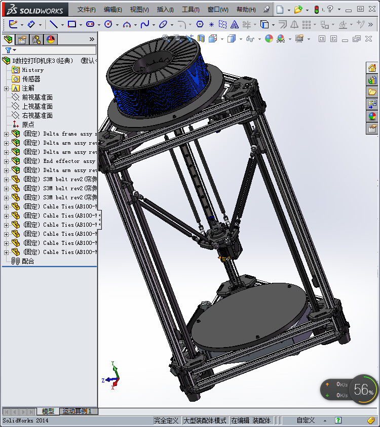Select the sketch Text tool

234,24
